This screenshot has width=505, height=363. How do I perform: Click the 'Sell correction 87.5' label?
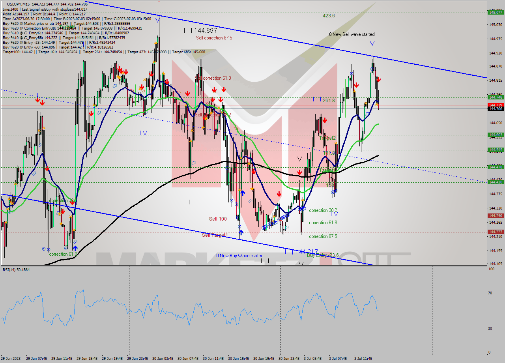pyautogui.click(x=214, y=38)
